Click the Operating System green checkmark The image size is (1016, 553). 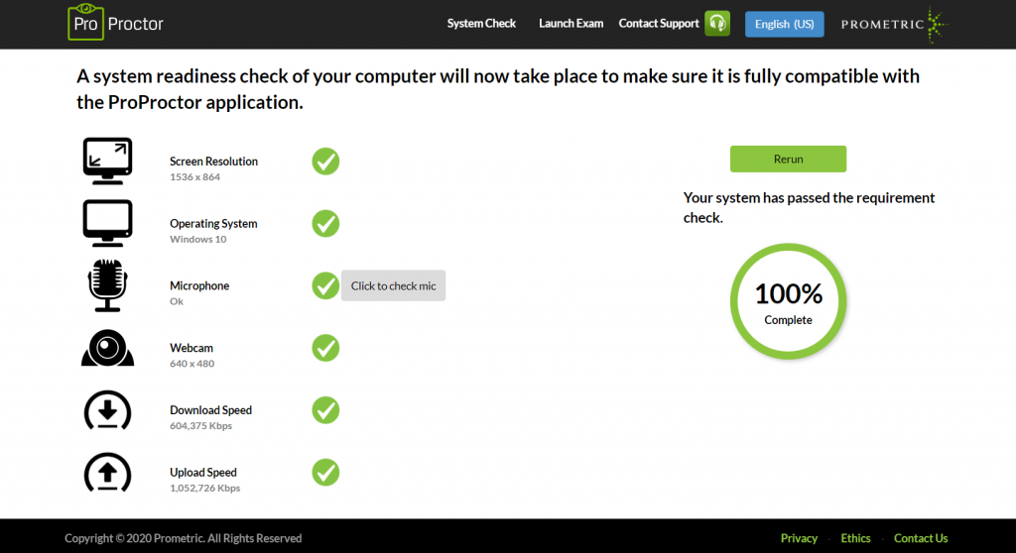click(325, 223)
